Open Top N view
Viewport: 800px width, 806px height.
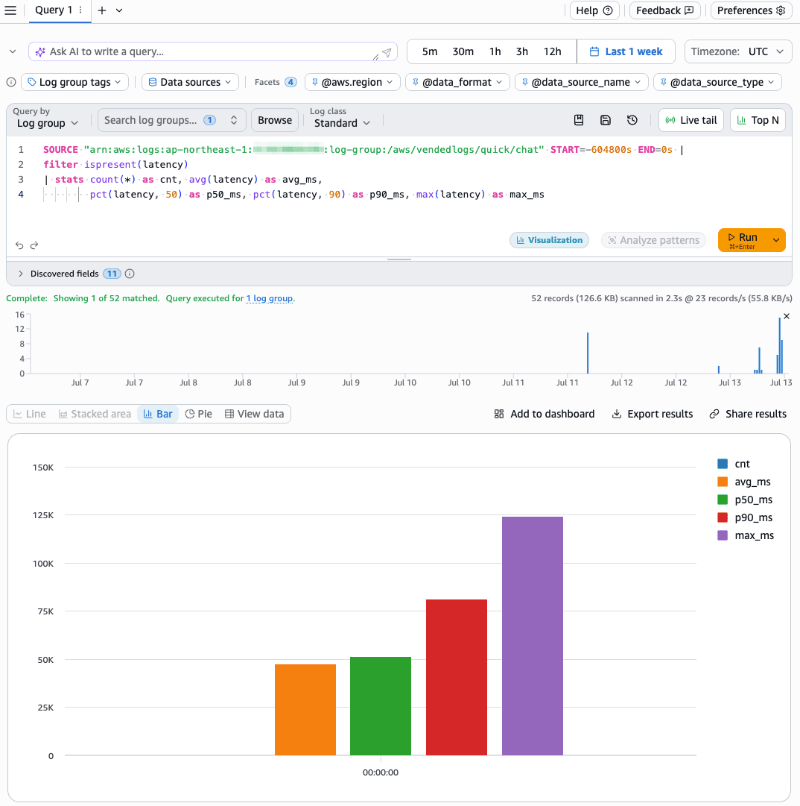click(758, 120)
